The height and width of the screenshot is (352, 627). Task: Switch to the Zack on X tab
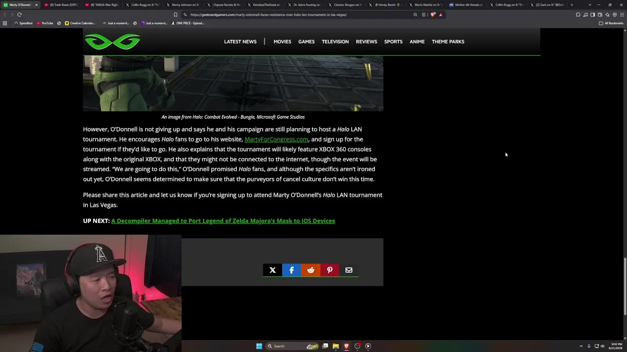pyautogui.click(x=547, y=5)
